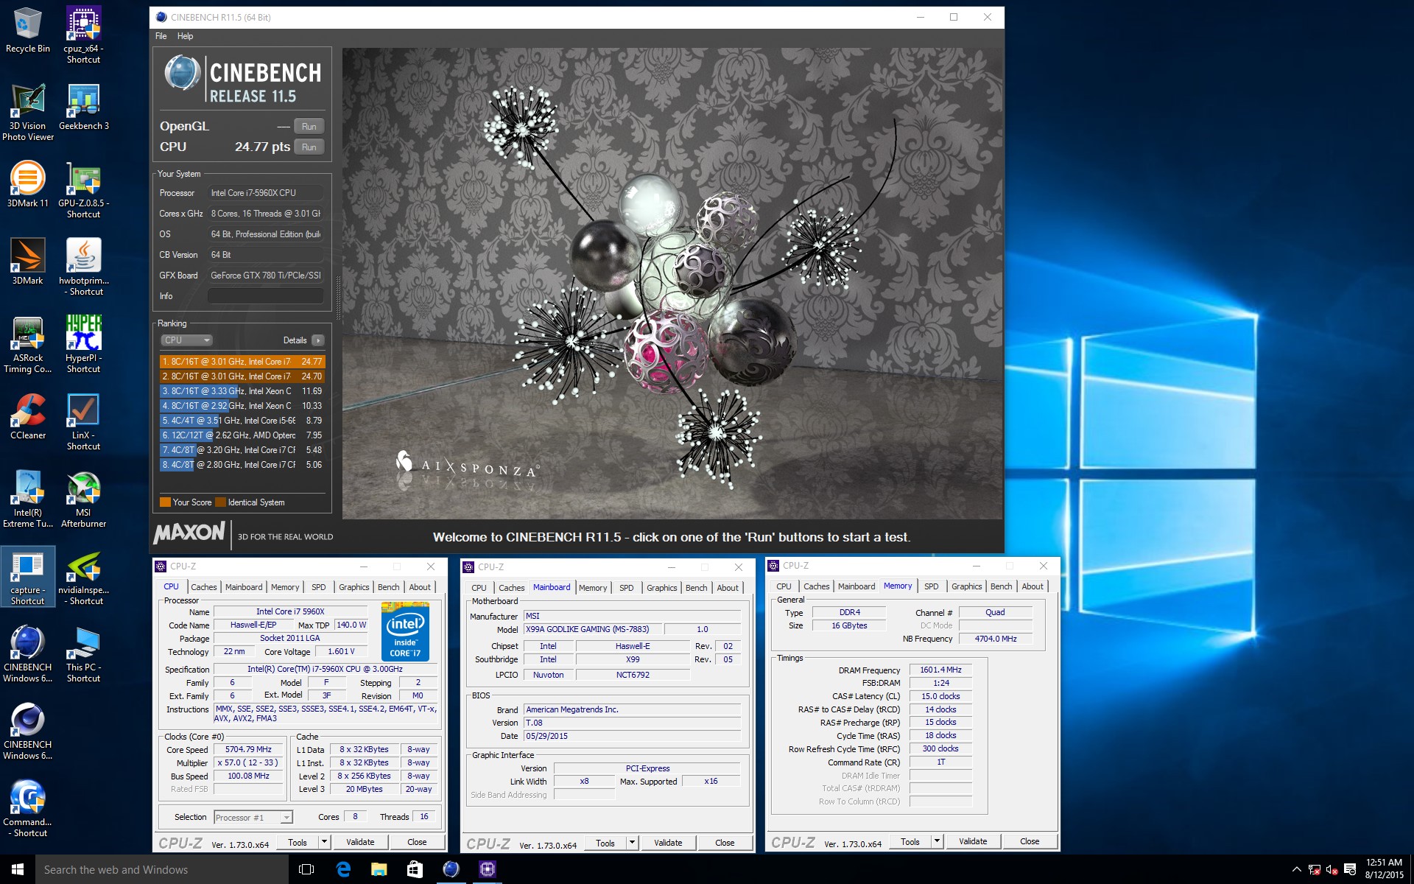Open the Action Center notifications icon
This screenshot has width=1414, height=884.
pos(1350,869)
